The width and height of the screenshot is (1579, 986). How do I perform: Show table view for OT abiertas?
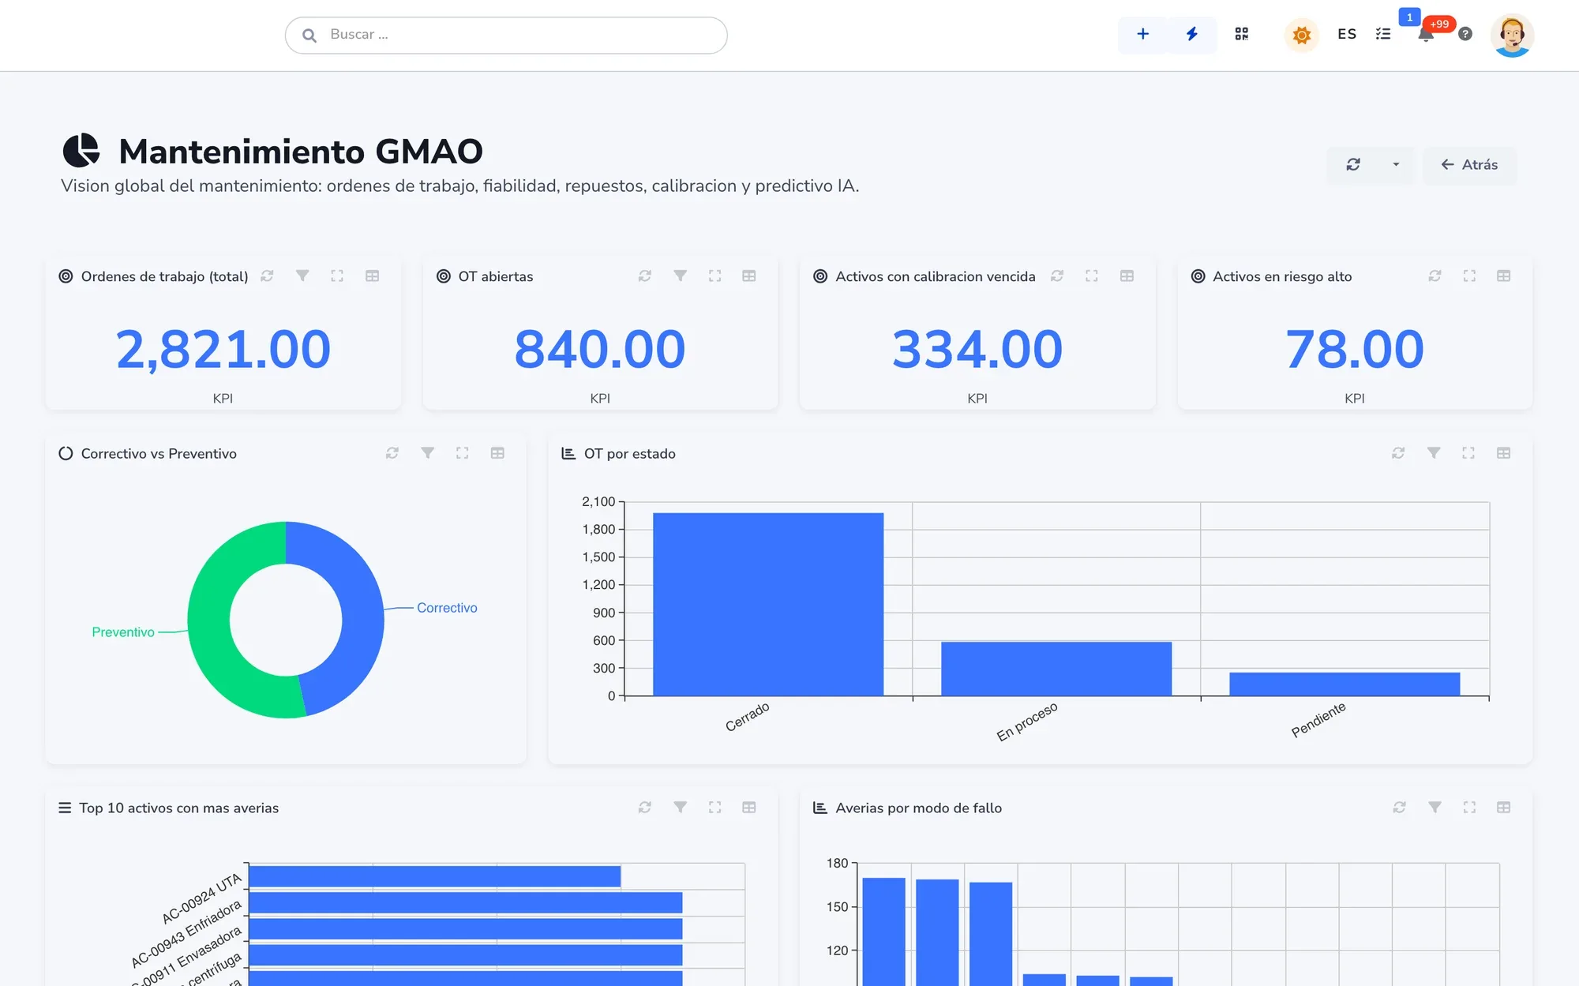(749, 276)
